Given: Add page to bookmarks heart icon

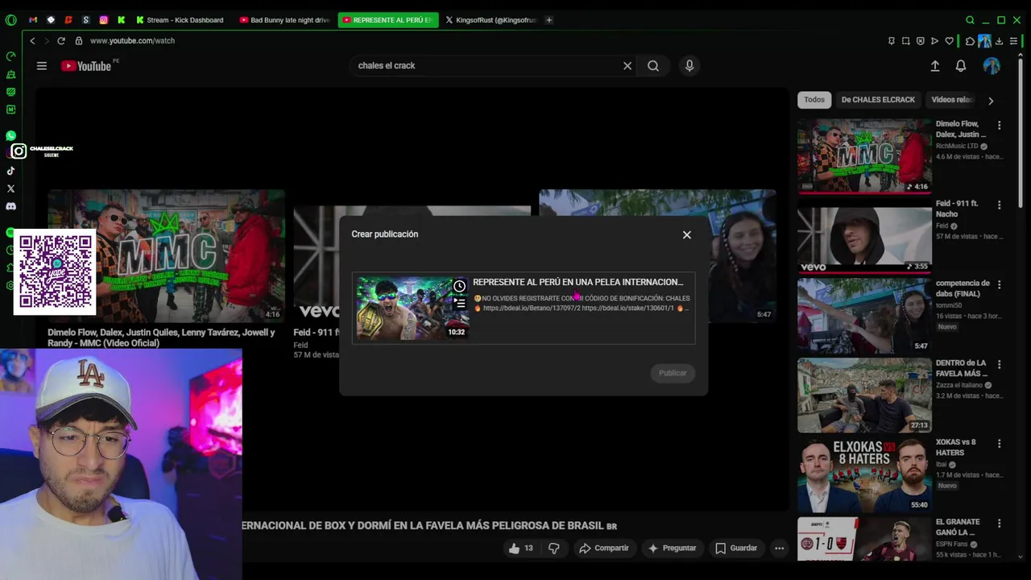Looking at the screenshot, I should (949, 41).
